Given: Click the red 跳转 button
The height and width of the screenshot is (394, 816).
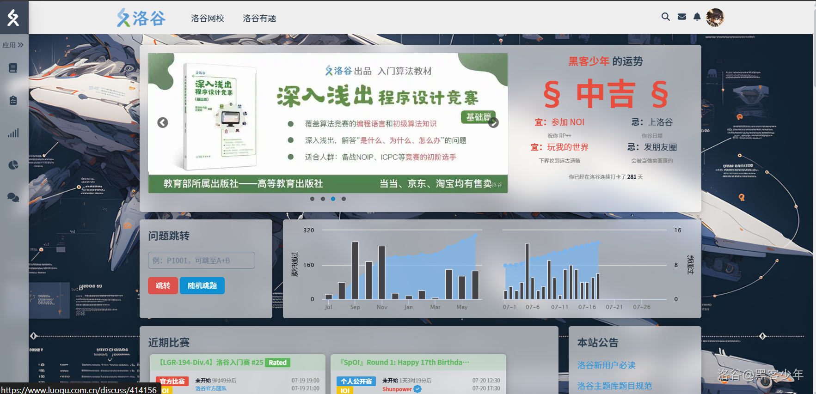Looking at the screenshot, I should click(x=163, y=286).
